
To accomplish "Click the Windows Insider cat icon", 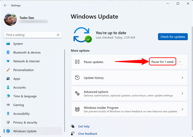I will point(77,109).
